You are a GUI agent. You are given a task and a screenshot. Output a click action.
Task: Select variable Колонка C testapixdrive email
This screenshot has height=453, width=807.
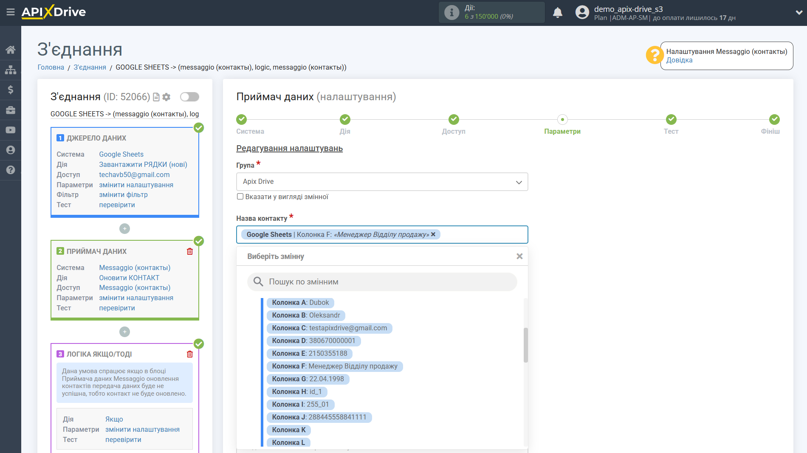click(x=329, y=328)
